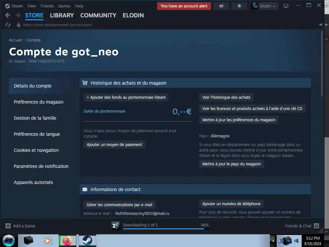Switch to the STORE tab
Viewport: 329px width, 247px height.
[34, 15]
